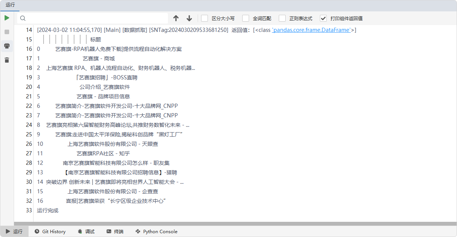
Task: Jump to previous match with up arrow
Action: pyautogui.click(x=176, y=18)
